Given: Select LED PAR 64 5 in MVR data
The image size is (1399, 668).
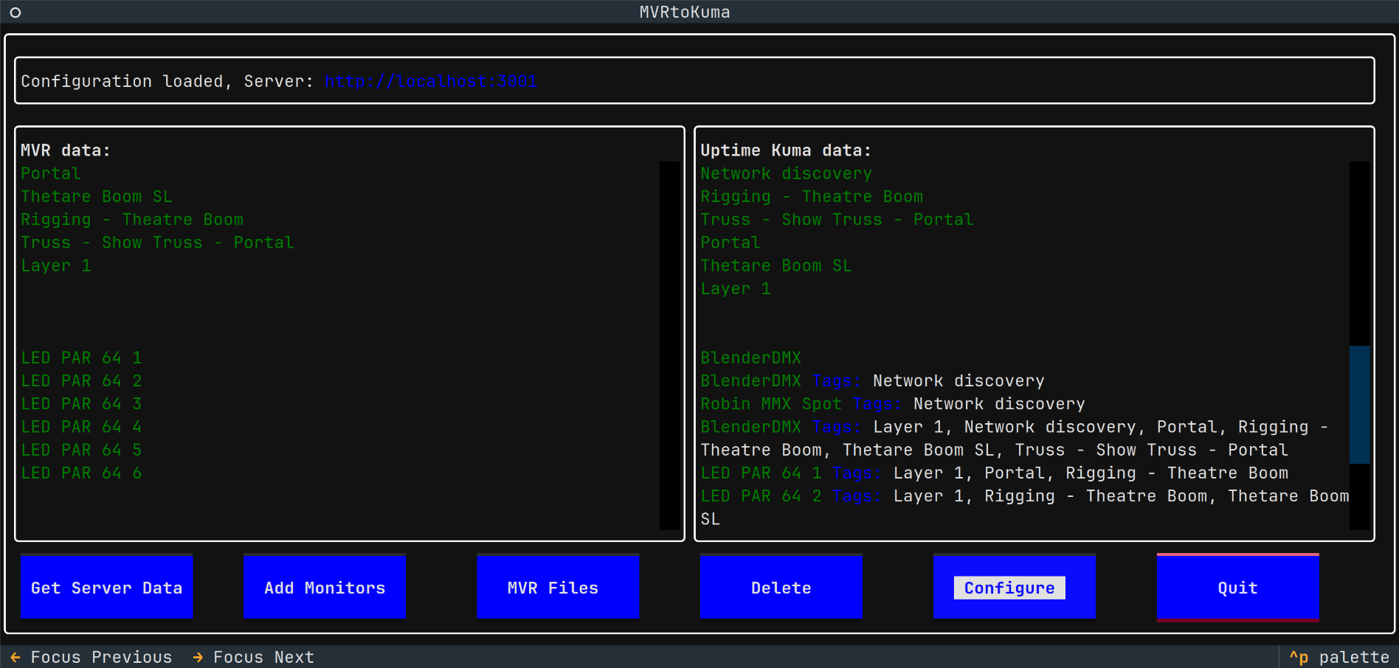Looking at the screenshot, I should (x=81, y=450).
